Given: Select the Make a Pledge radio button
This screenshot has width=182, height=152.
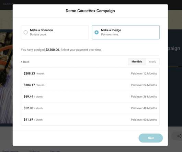Looking at the screenshot, I should pos(96,32).
